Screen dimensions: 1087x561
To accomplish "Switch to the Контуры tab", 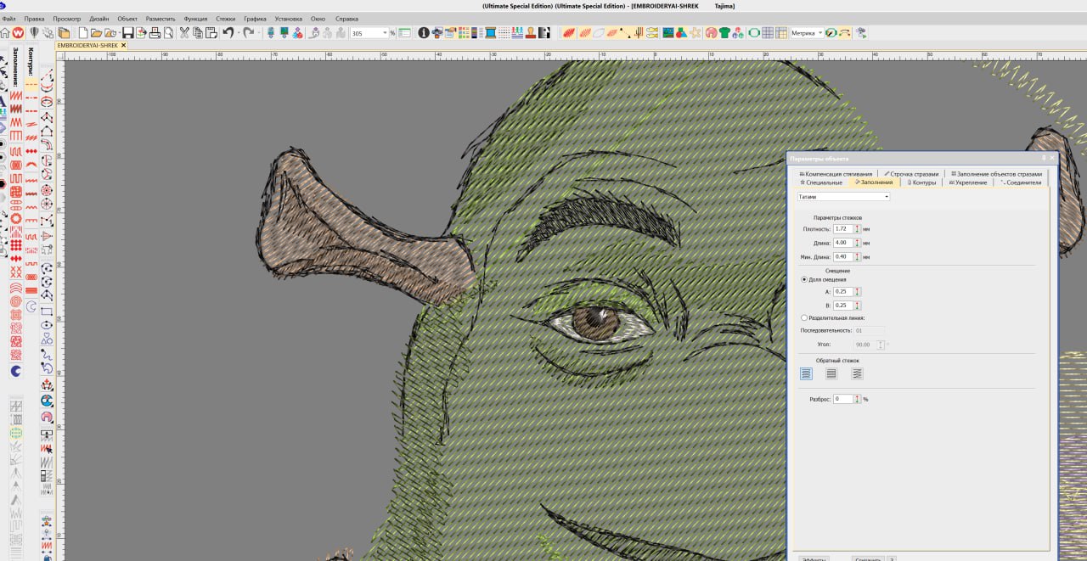I will (921, 182).
